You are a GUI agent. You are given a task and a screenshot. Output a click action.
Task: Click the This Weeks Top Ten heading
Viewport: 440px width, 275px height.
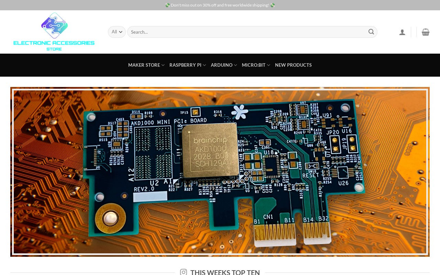tap(225, 272)
